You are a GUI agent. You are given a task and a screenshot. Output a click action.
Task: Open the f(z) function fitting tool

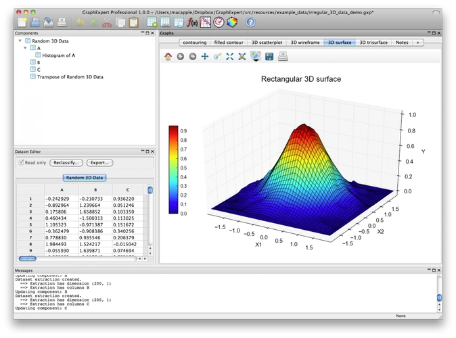[x=191, y=22]
